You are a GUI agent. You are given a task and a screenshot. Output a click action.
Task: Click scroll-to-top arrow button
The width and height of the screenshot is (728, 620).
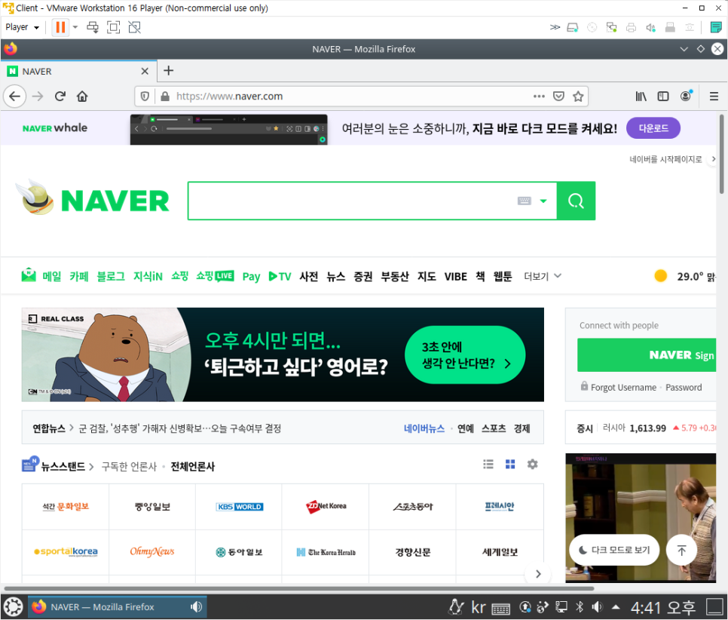[x=681, y=551]
